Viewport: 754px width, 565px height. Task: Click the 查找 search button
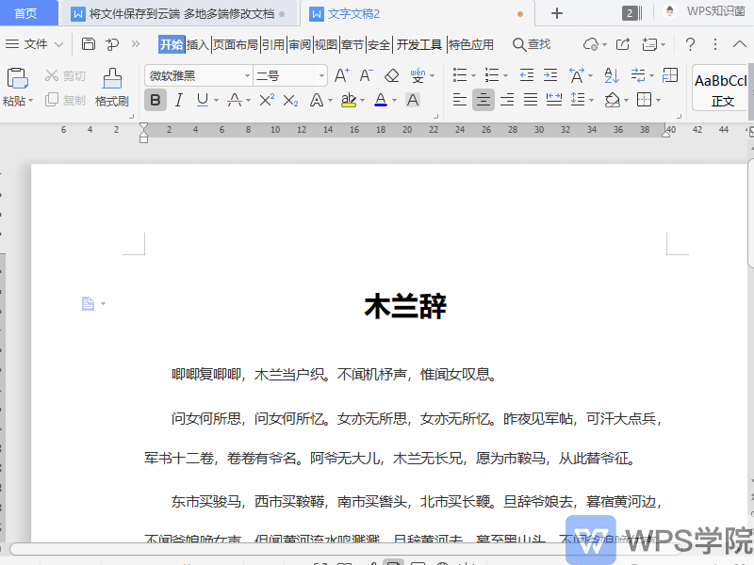[x=532, y=44]
